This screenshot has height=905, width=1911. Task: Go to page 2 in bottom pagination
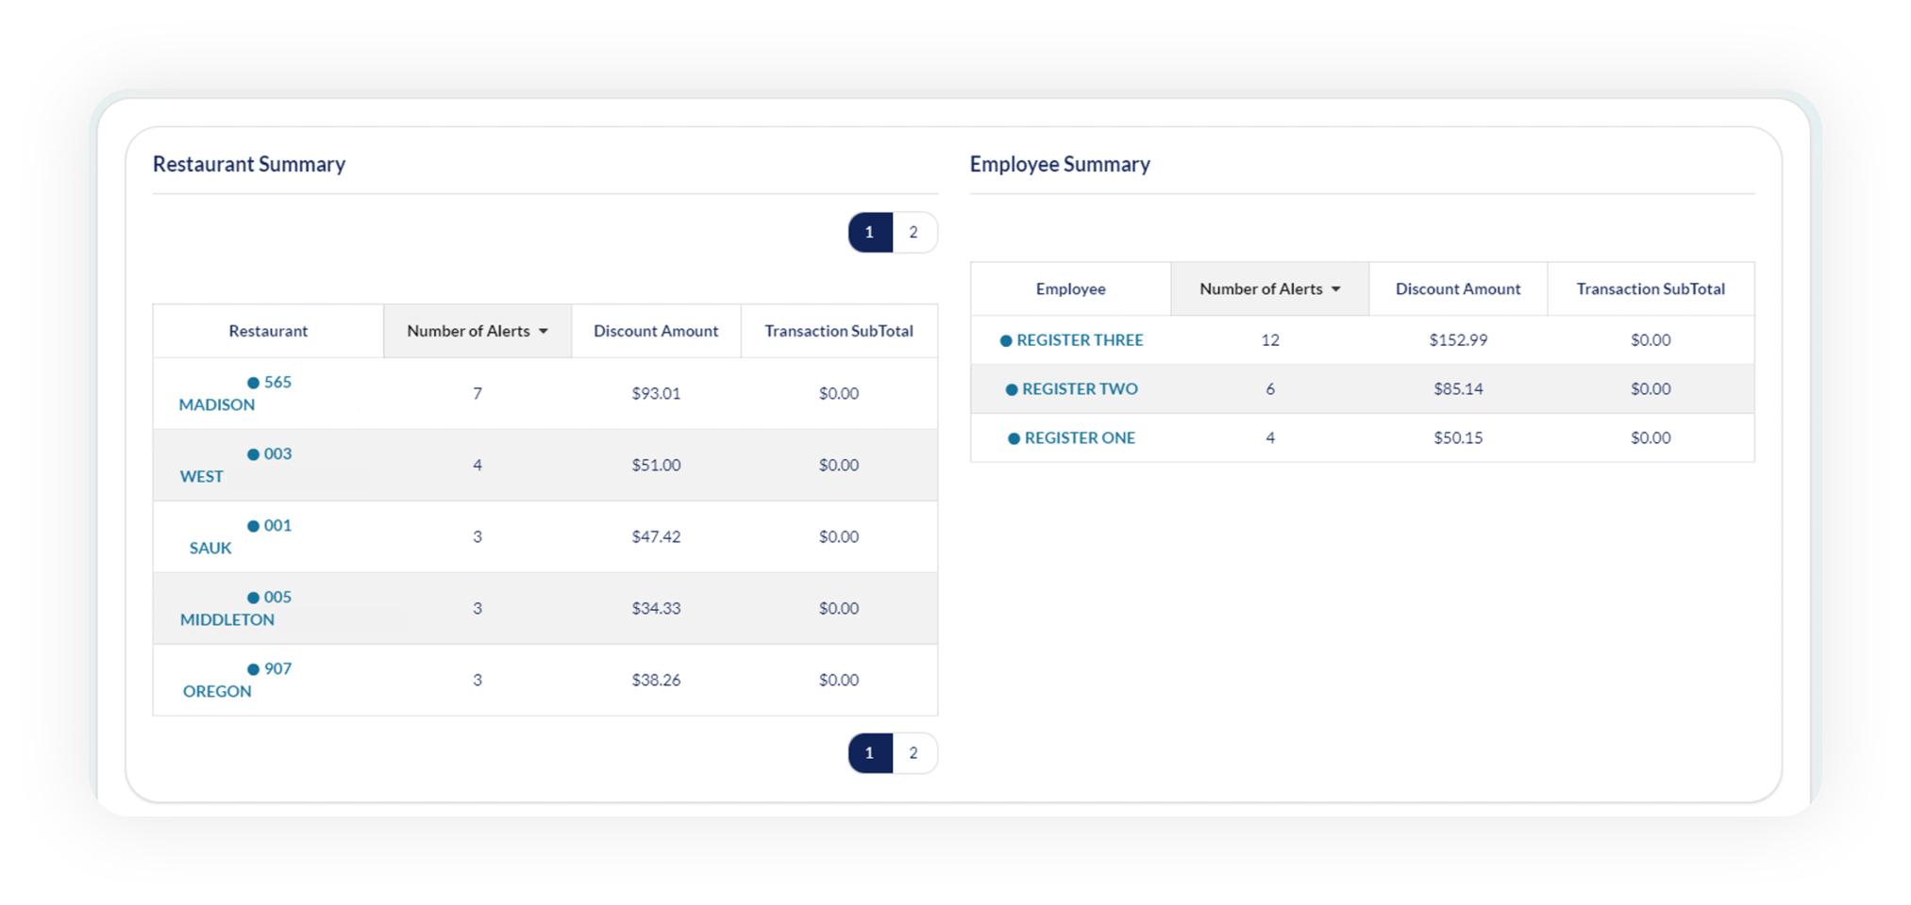click(x=914, y=752)
